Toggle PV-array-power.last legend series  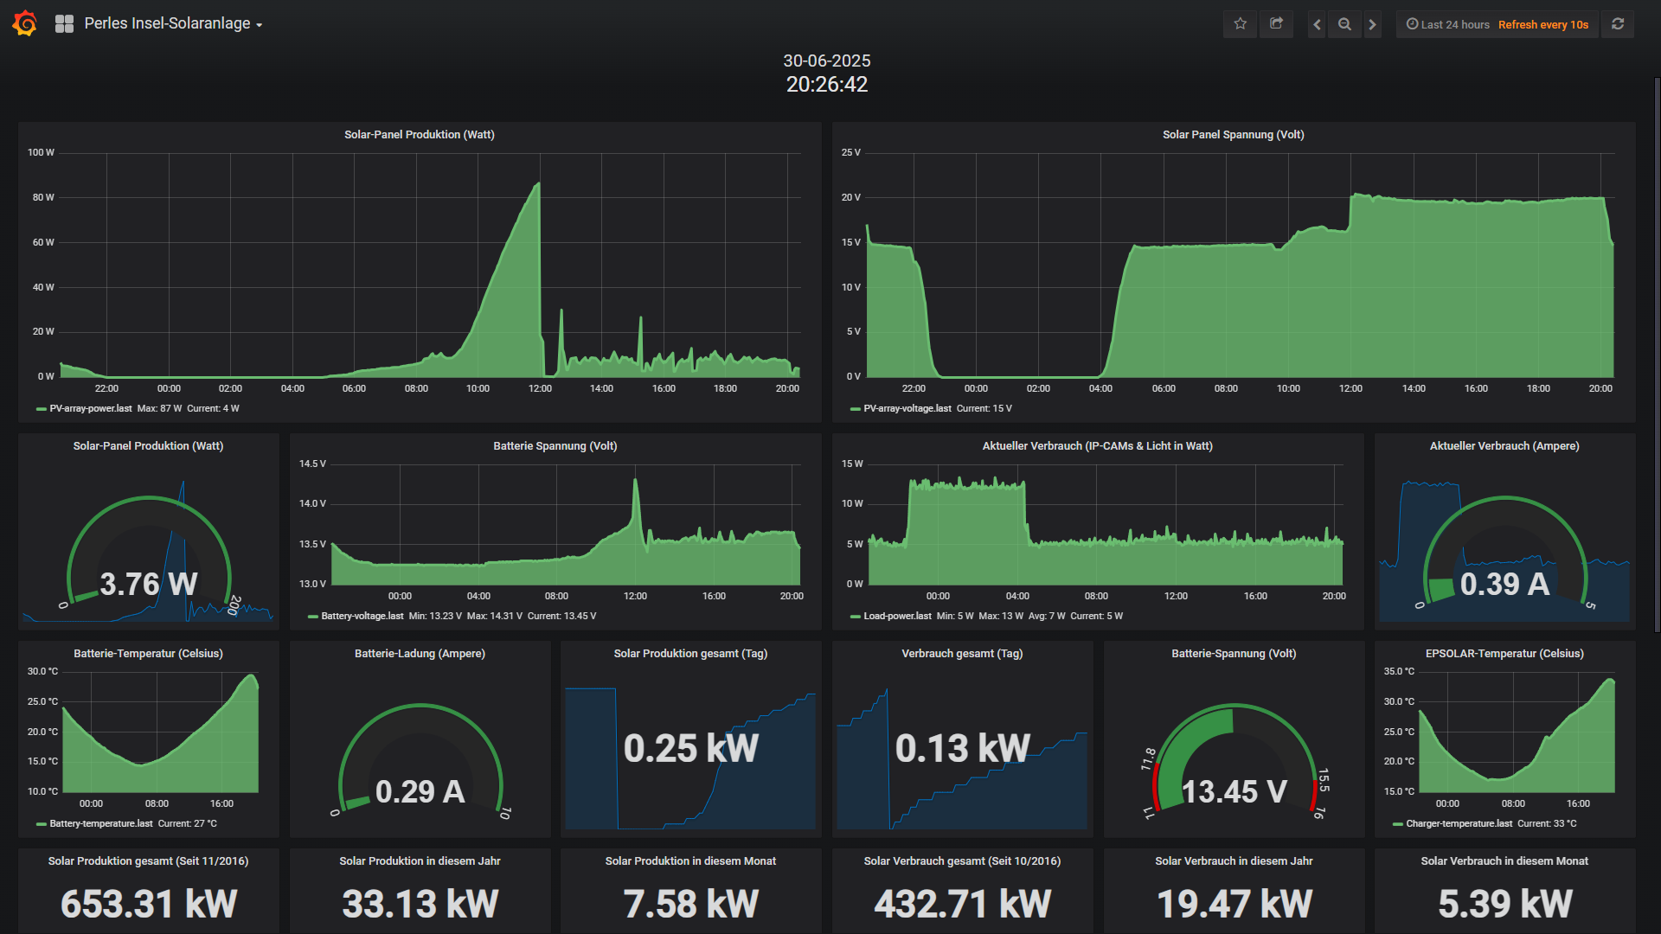click(x=90, y=408)
